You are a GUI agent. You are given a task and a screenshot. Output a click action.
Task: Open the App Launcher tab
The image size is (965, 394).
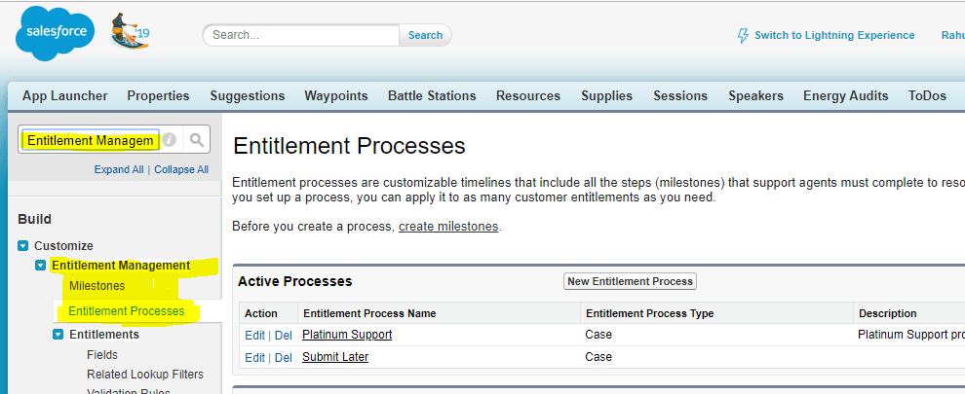[64, 95]
